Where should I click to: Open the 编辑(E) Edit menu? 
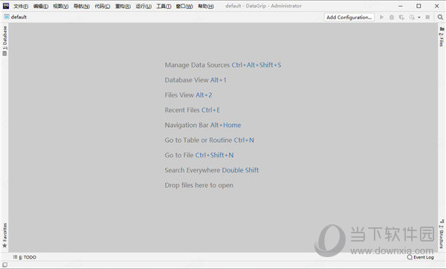(41, 6)
